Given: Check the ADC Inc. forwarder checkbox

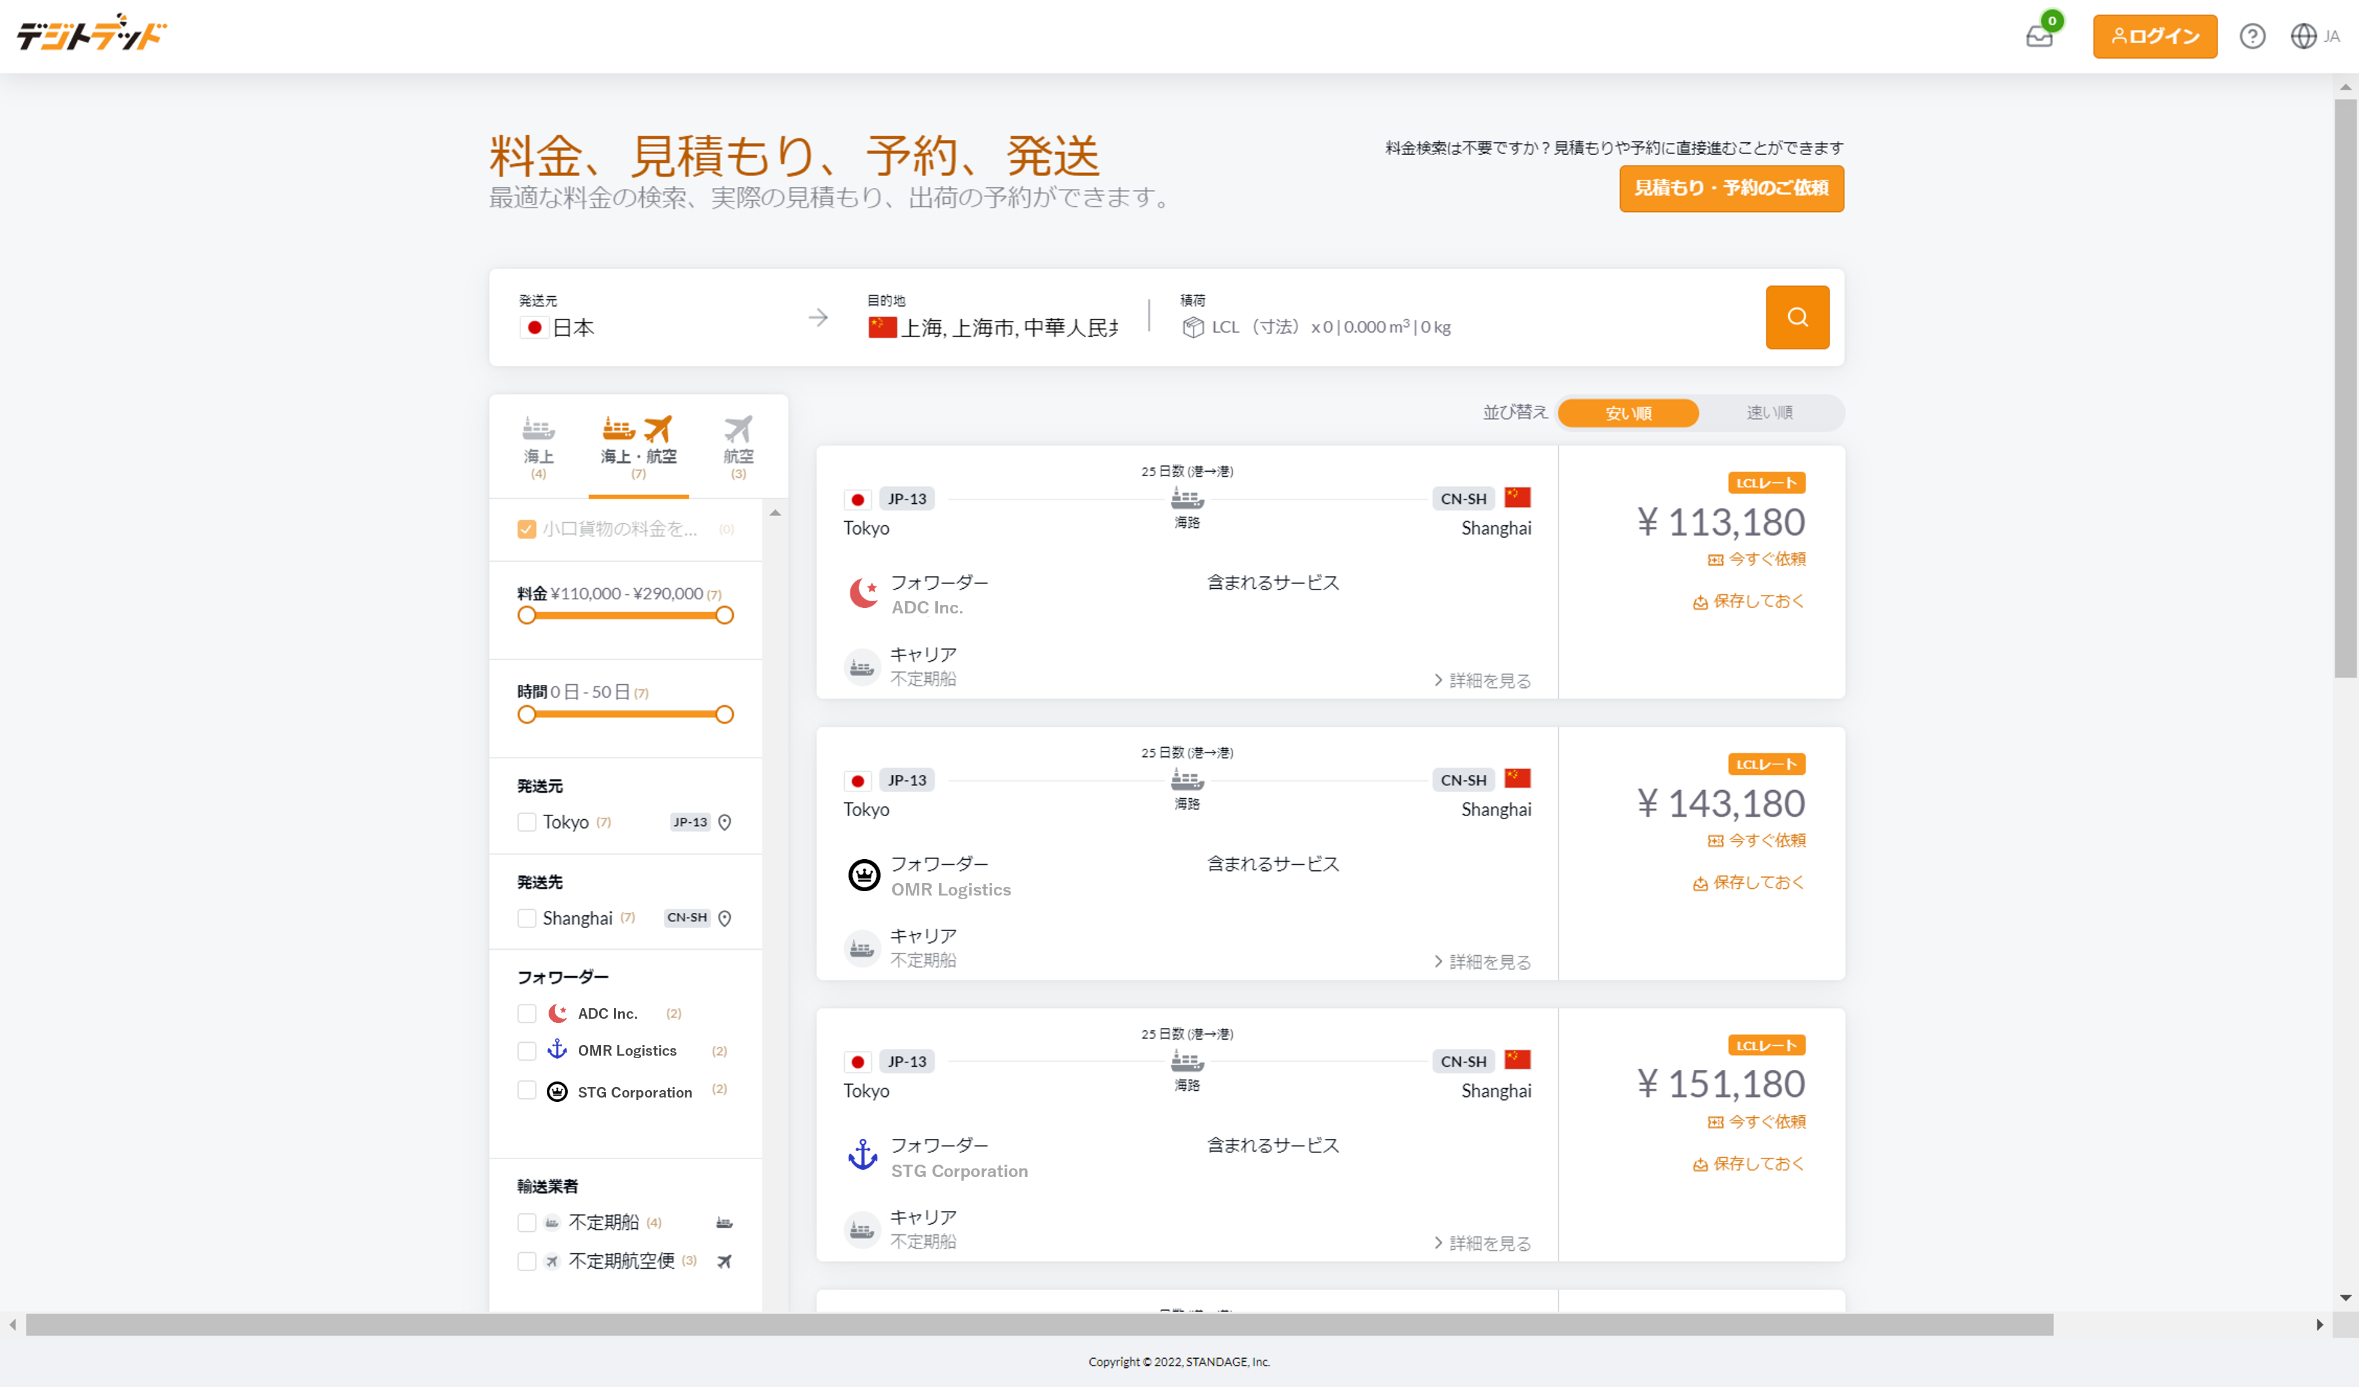Looking at the screenshot, I should (x=527, y=1013).
